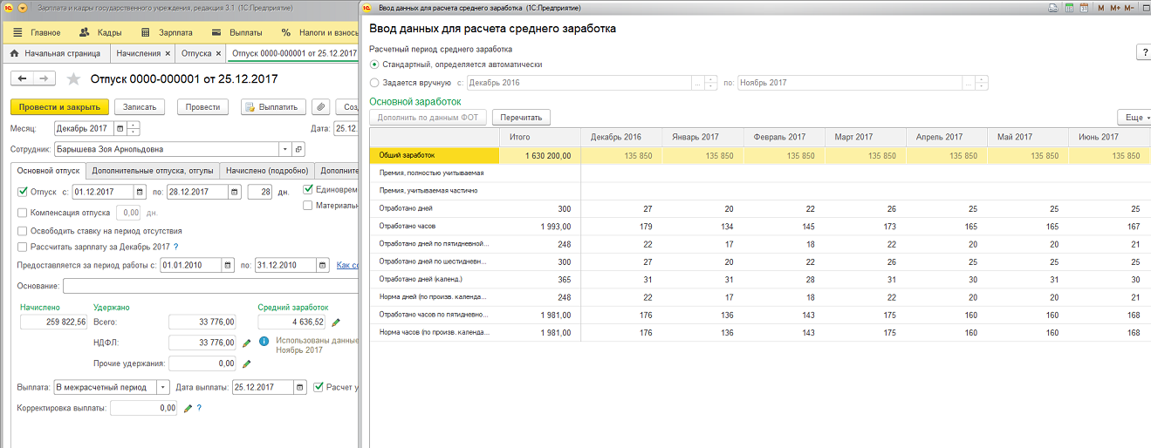1151x448 pixels.
Task: Open help with the ? button in earnings window
Action: coord(1143,52)
